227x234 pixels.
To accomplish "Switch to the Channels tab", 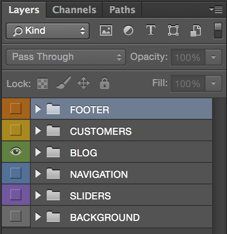I will [74, 10].
